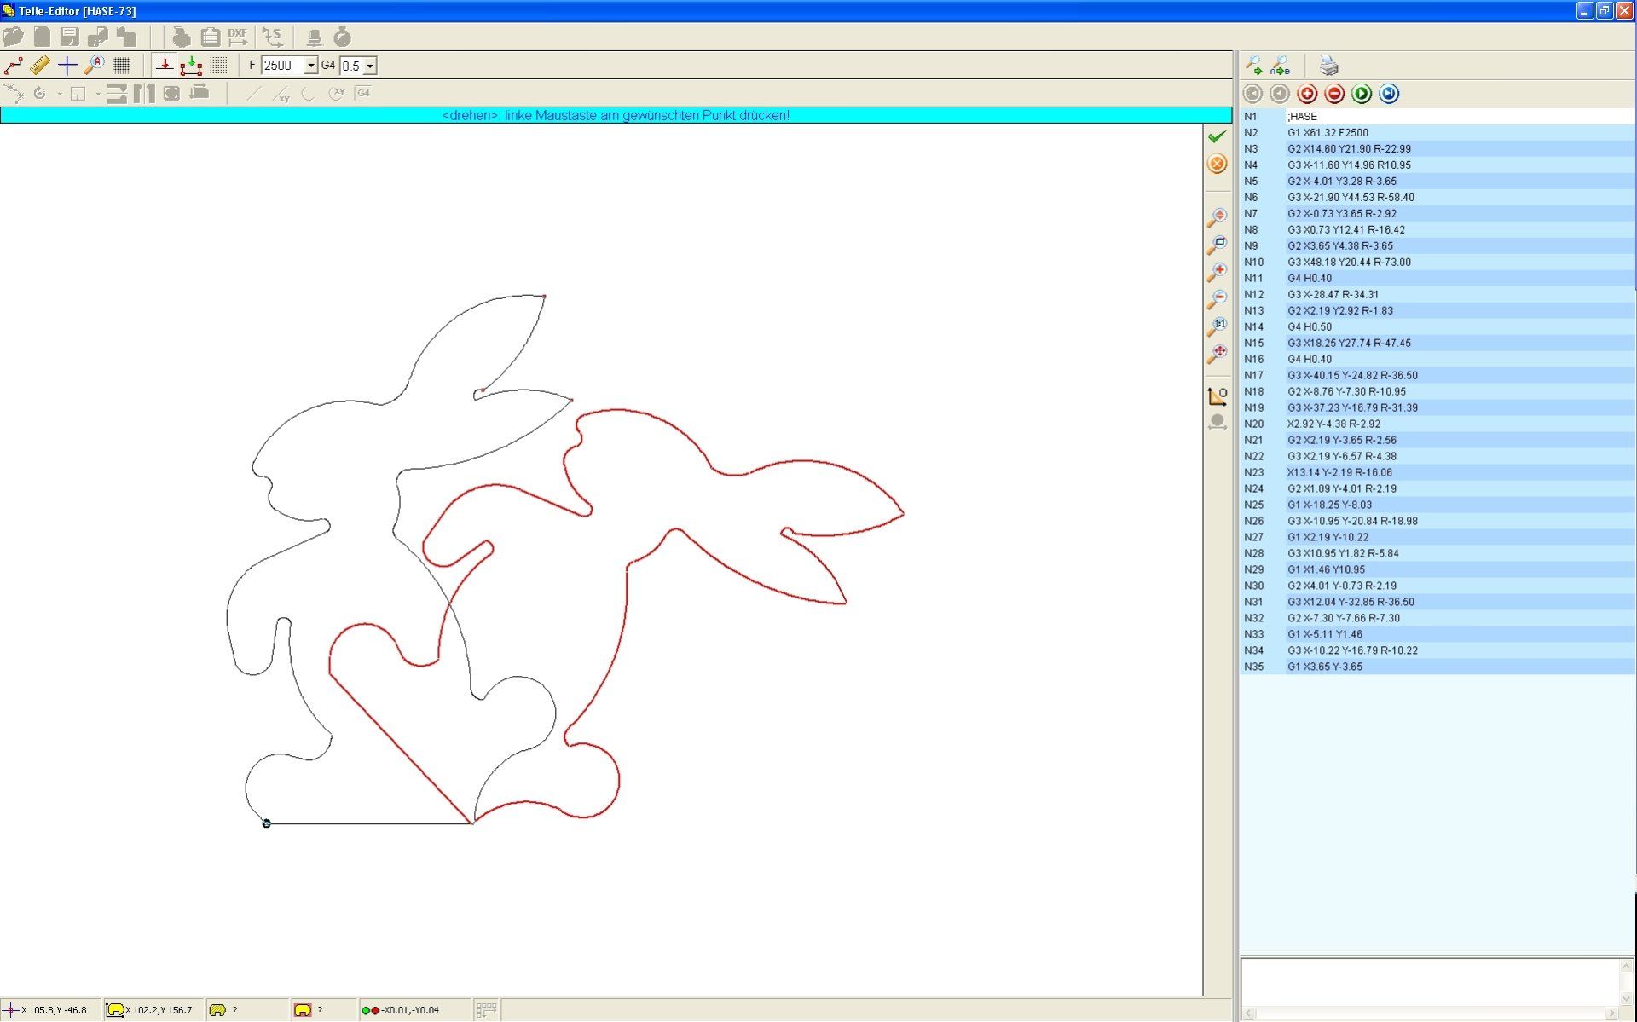Toggle the dotted point grid button

tap(218, 66)
